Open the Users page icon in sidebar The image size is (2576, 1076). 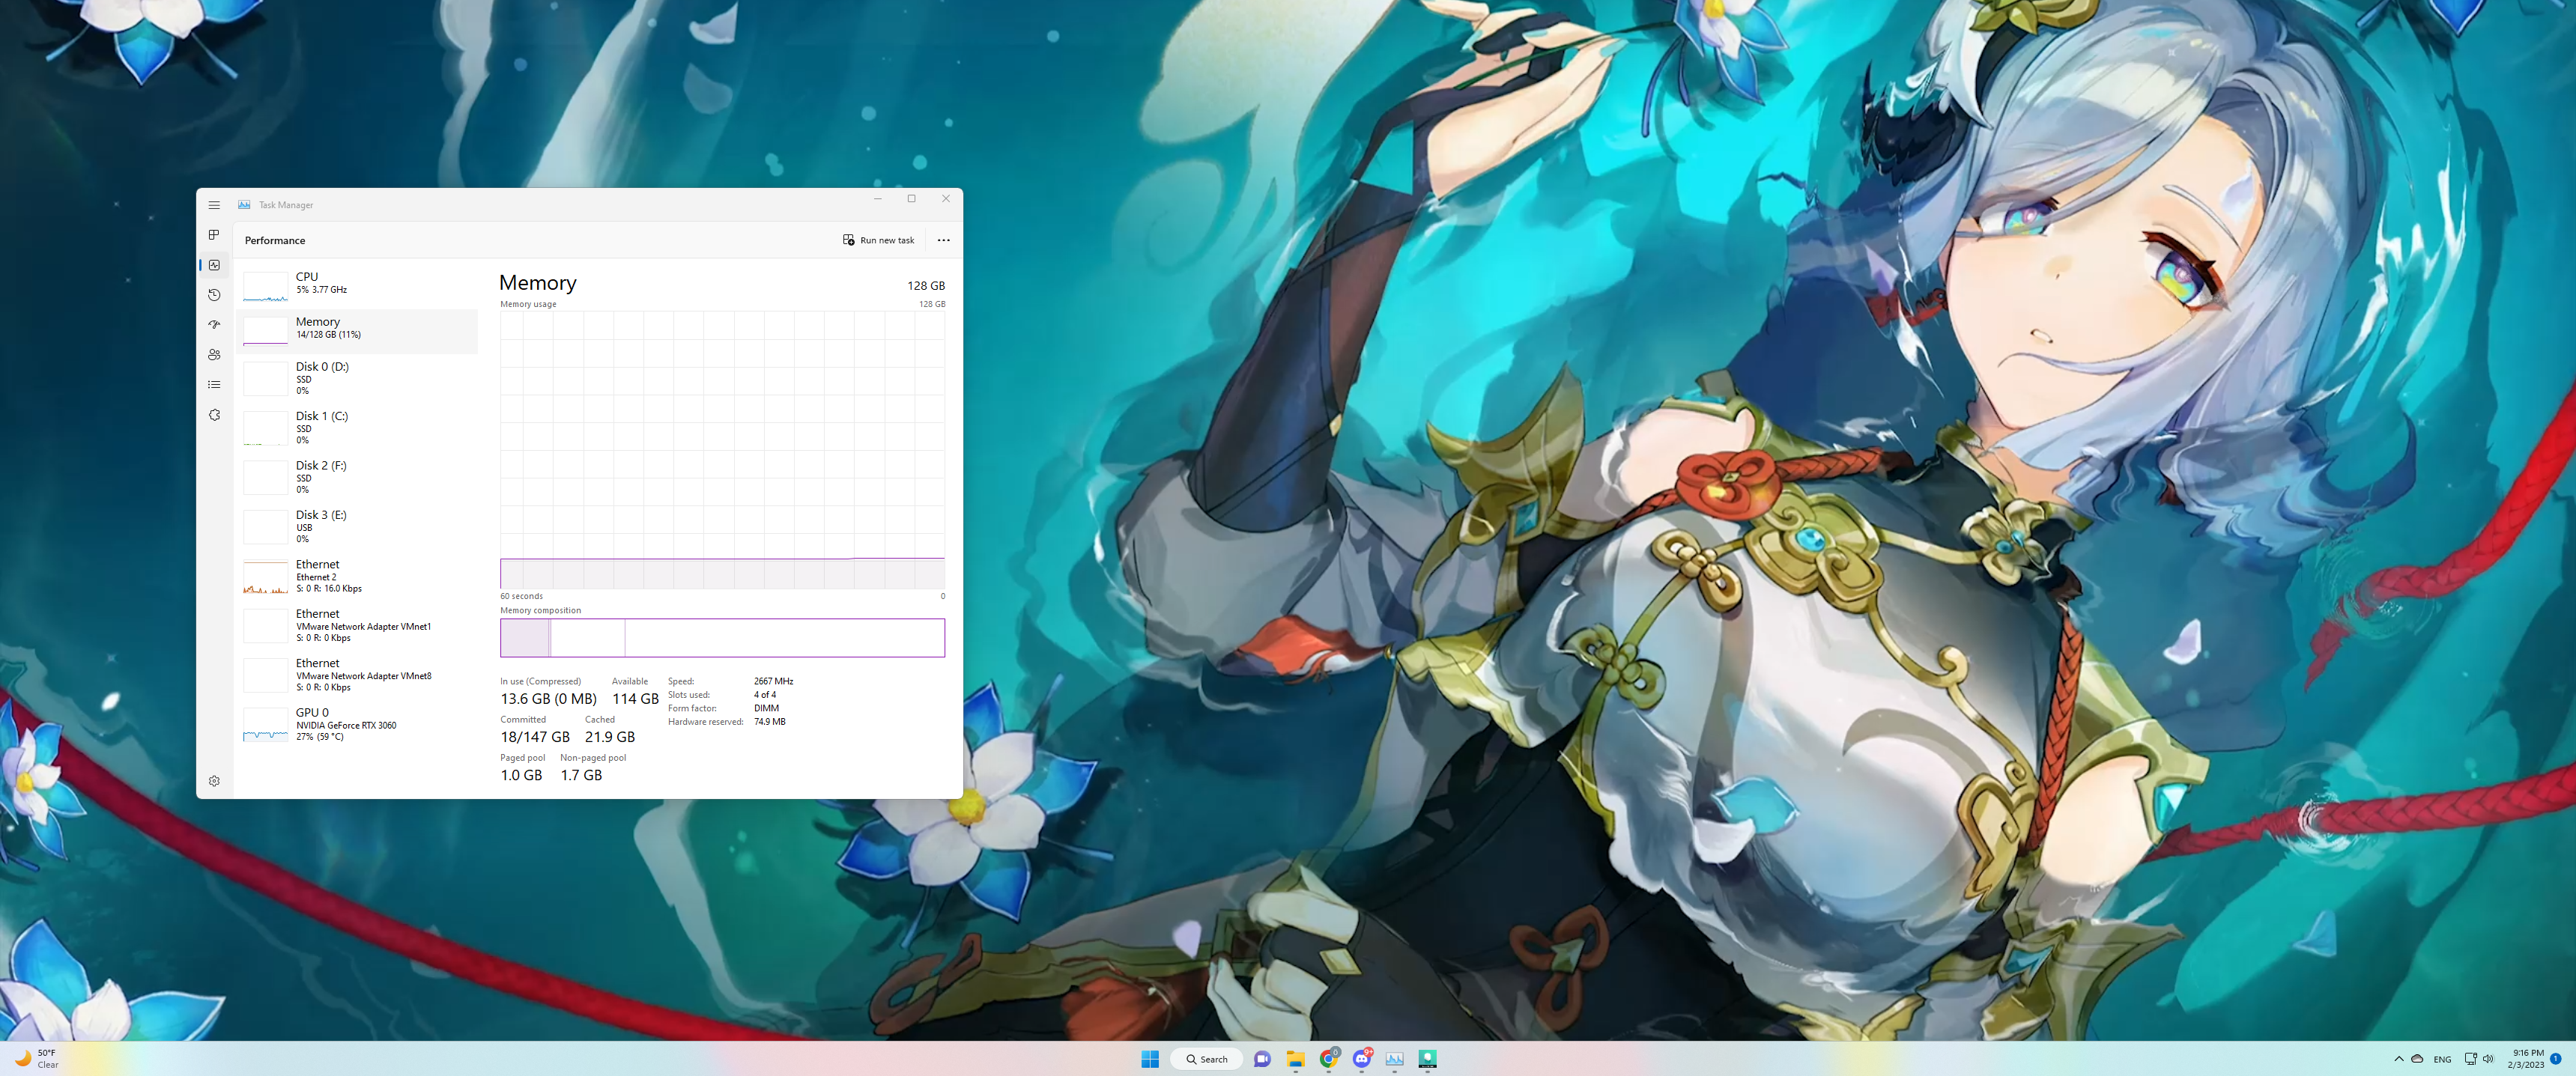[214, 355]
